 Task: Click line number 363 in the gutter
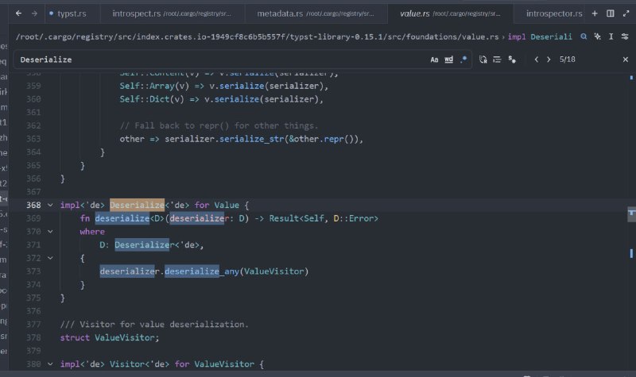click(x=33, y=139)
